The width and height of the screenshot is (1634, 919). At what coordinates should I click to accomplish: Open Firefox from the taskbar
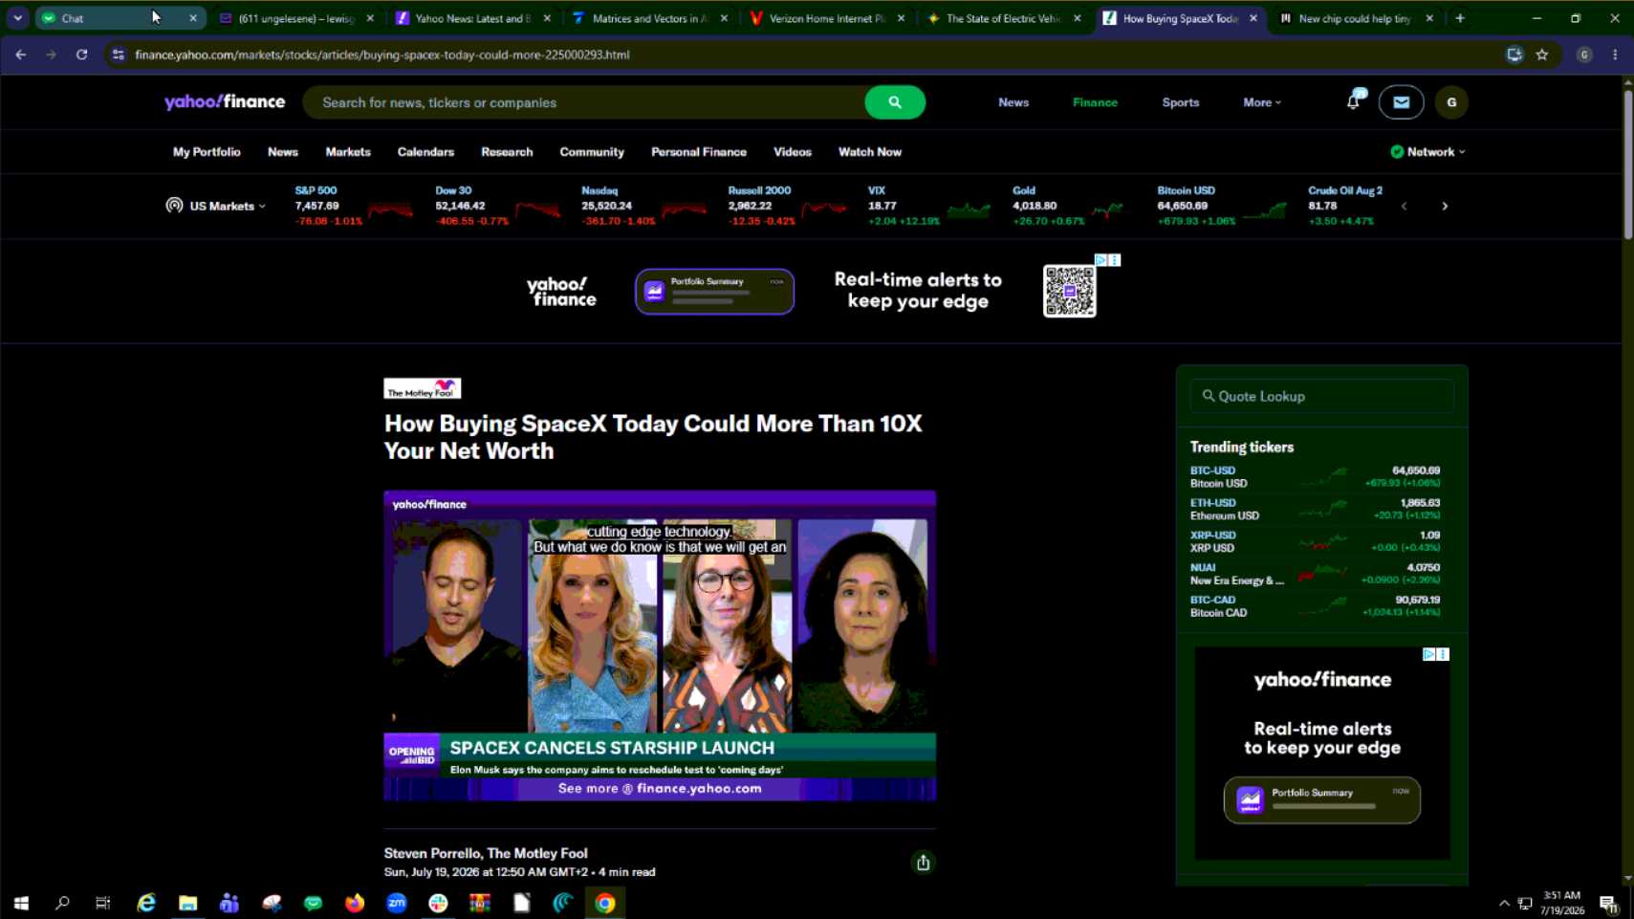355,903
